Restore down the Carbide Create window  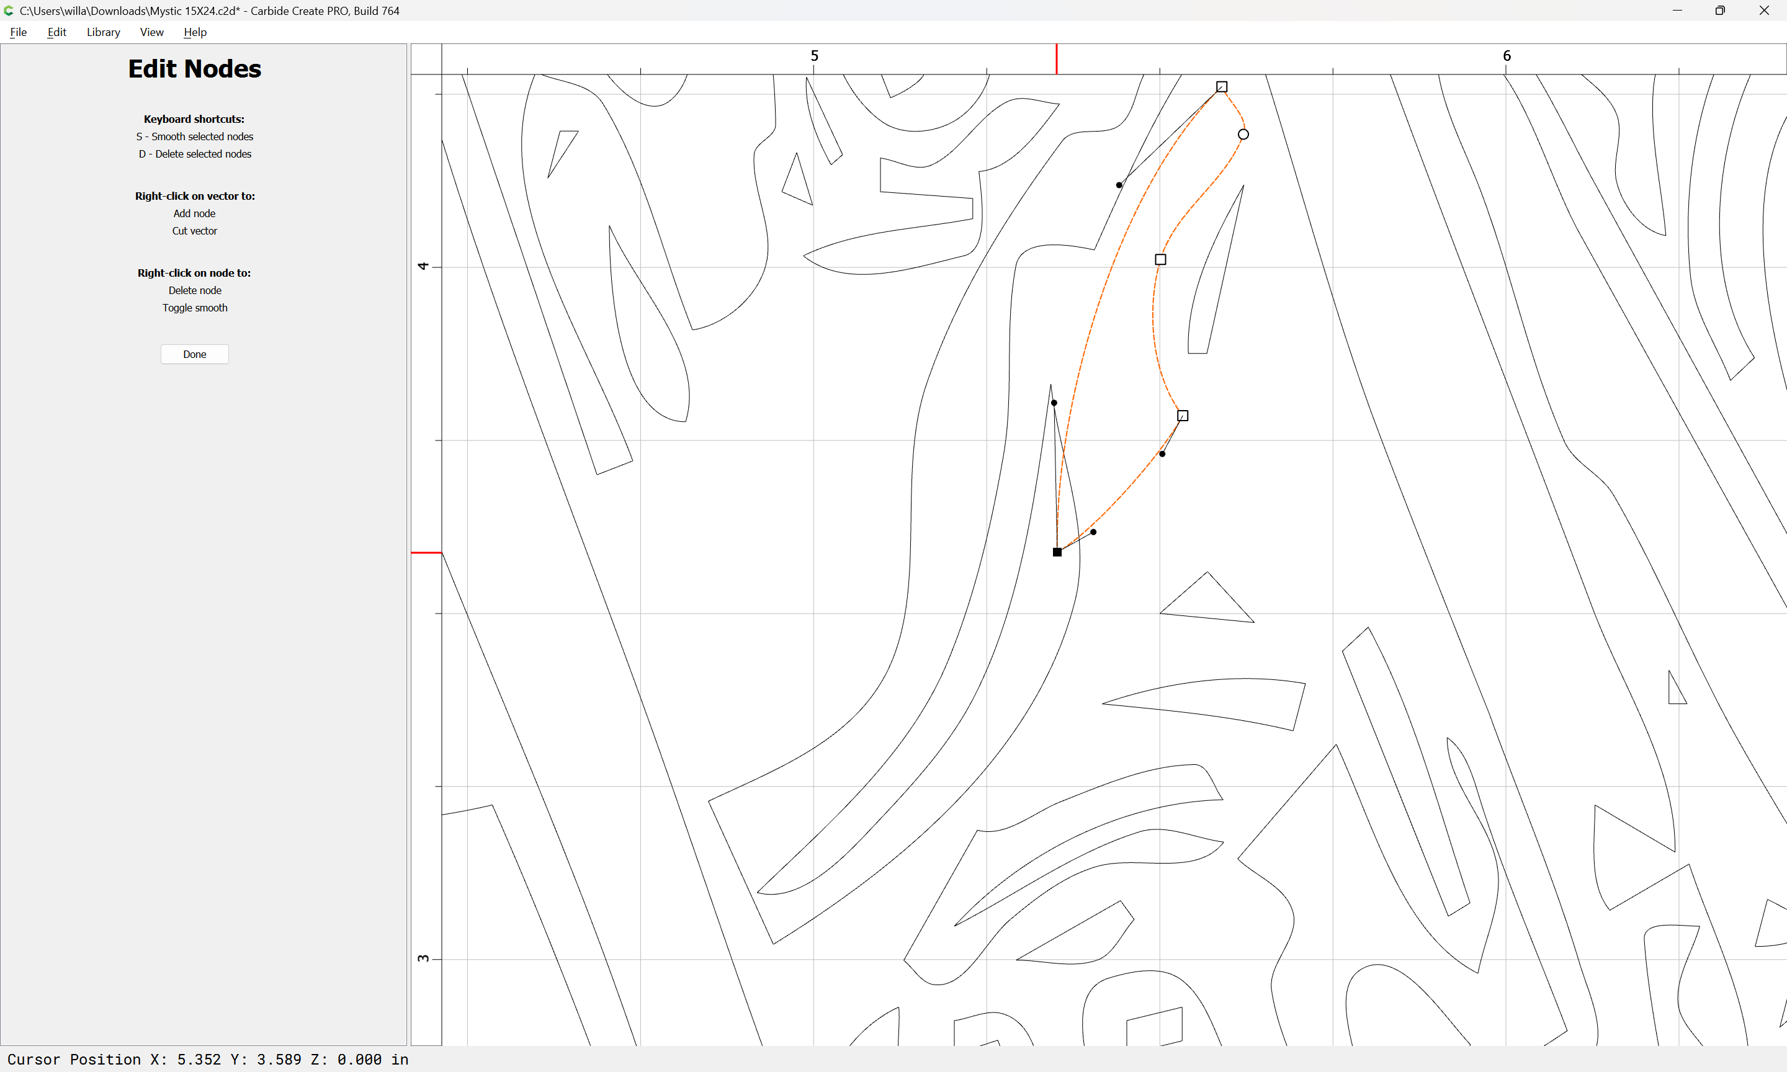click(1720, 11)
